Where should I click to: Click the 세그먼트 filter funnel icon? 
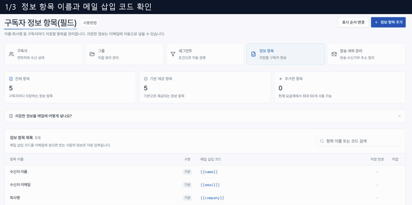click(x=173, y=54)
